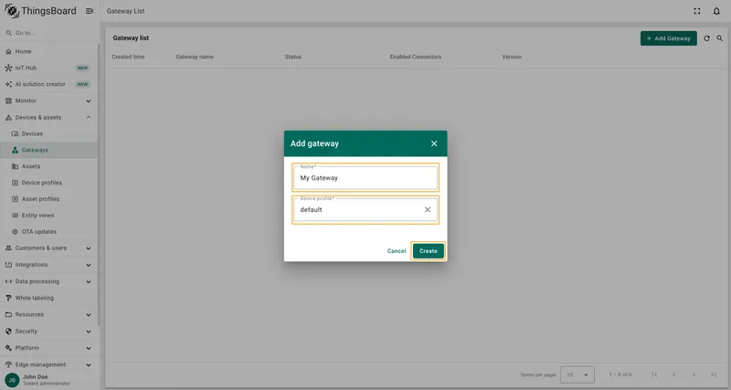The height and width of the screenshot is (390, 731).
Task: Expand the Integrations section
Action: click(49, 265)
